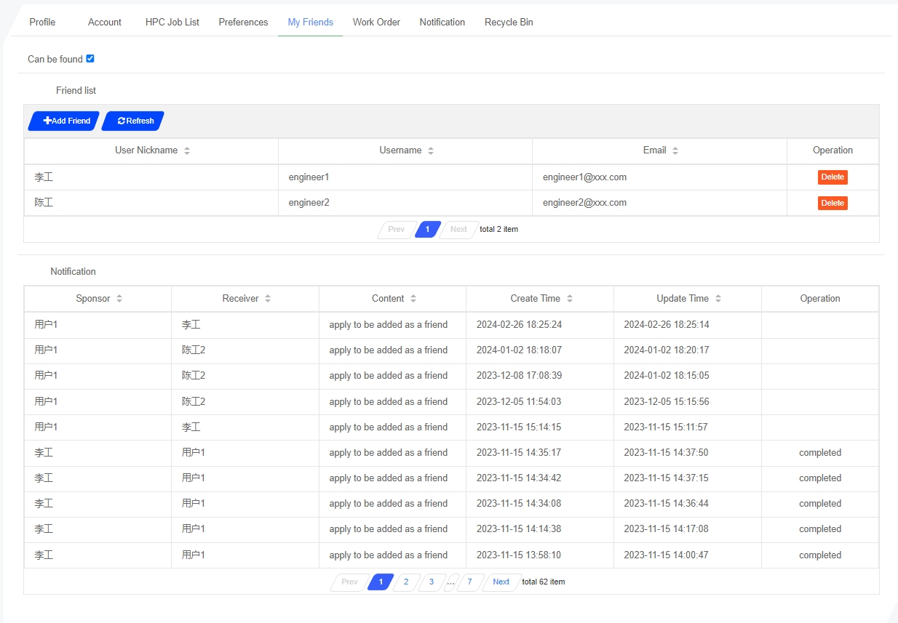Switch to the Notification tab
Screen dimensions: 898x623
[442, 22]
